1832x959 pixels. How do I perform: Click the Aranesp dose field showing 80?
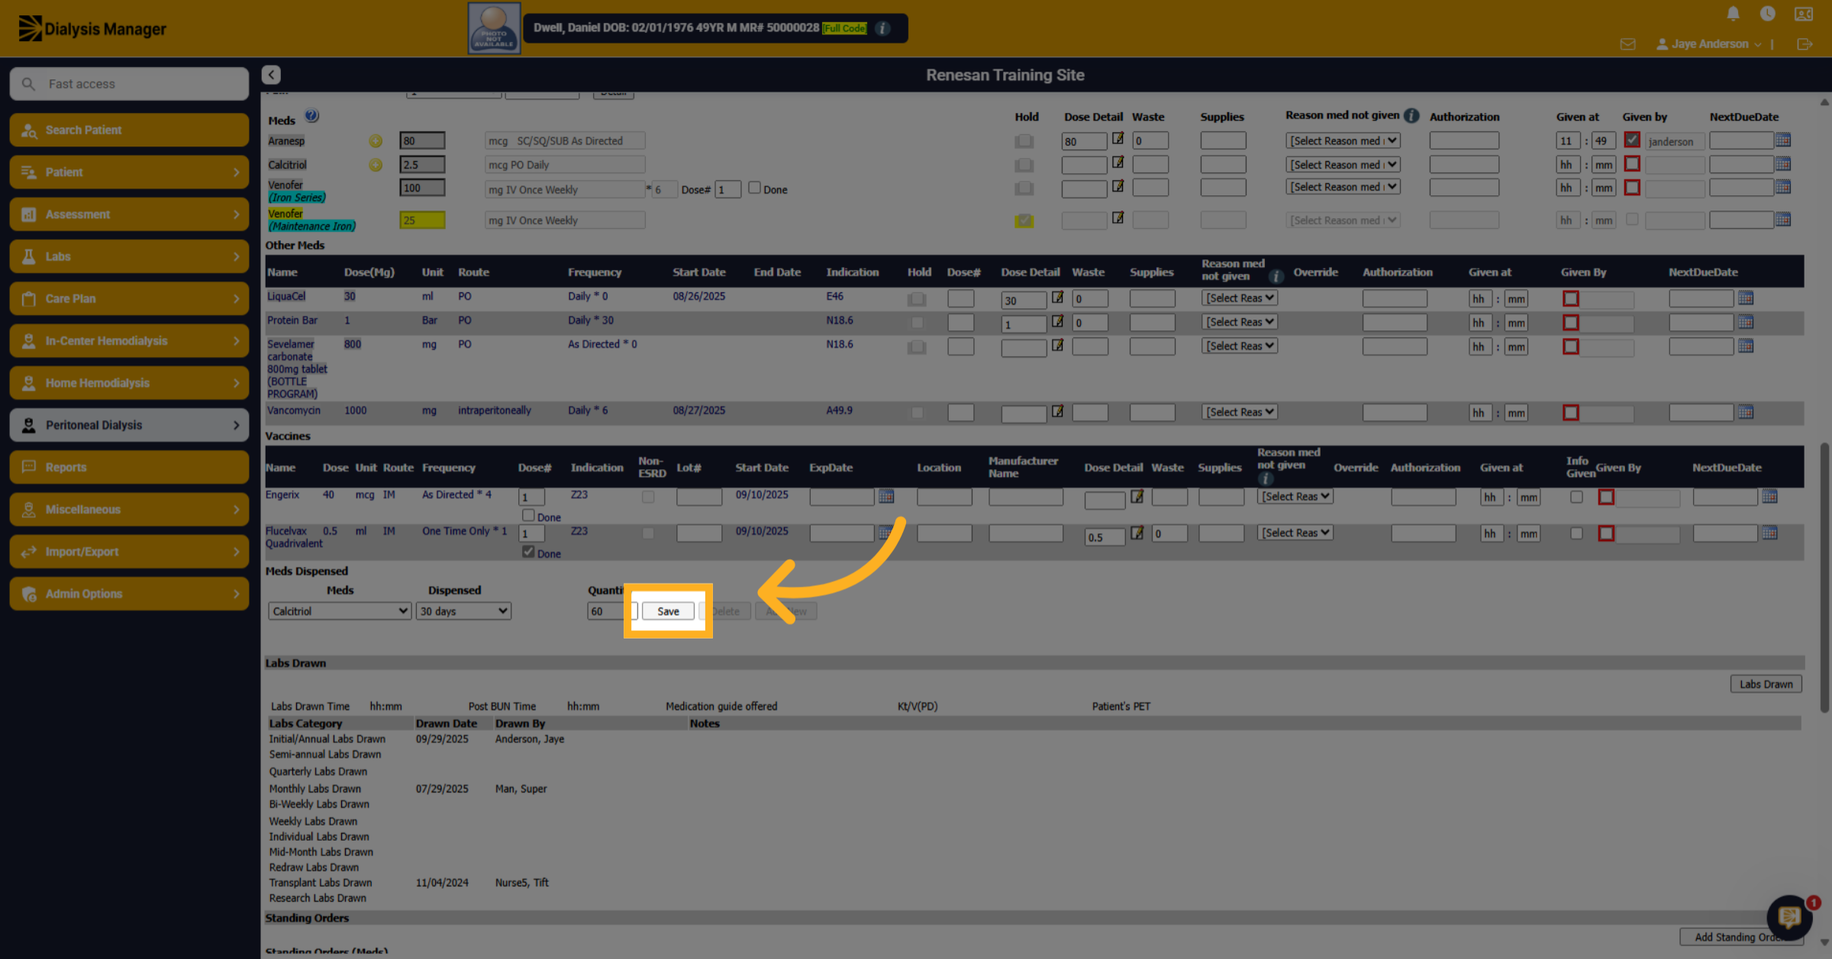click(422, 141)
